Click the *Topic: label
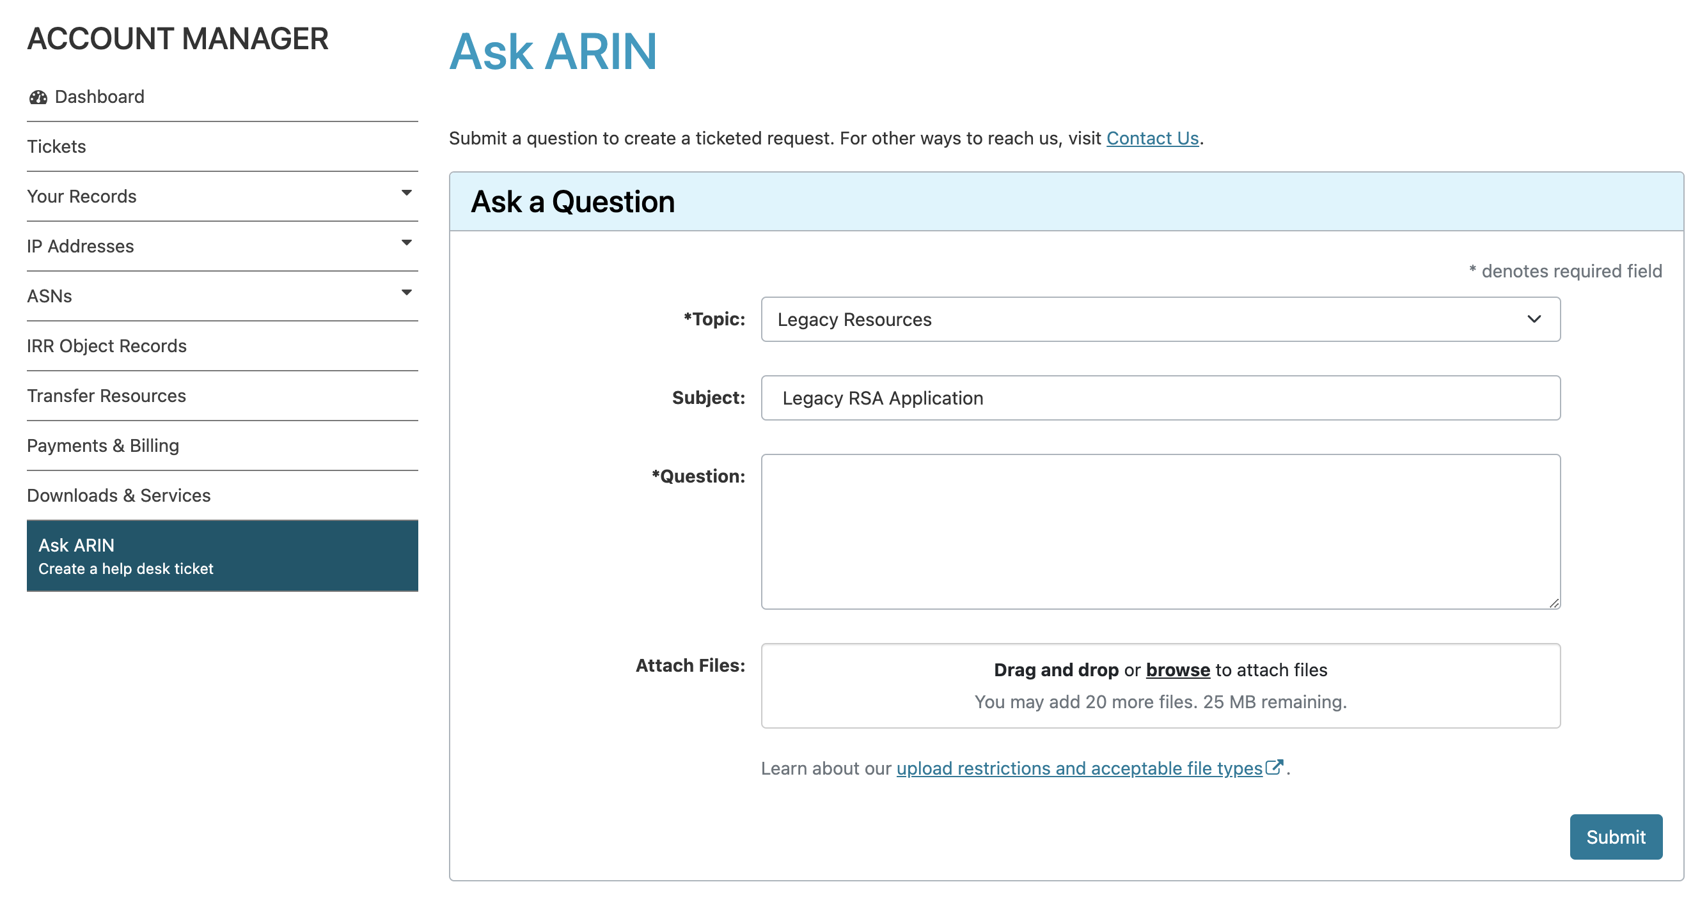 click(x=714, y=319)
